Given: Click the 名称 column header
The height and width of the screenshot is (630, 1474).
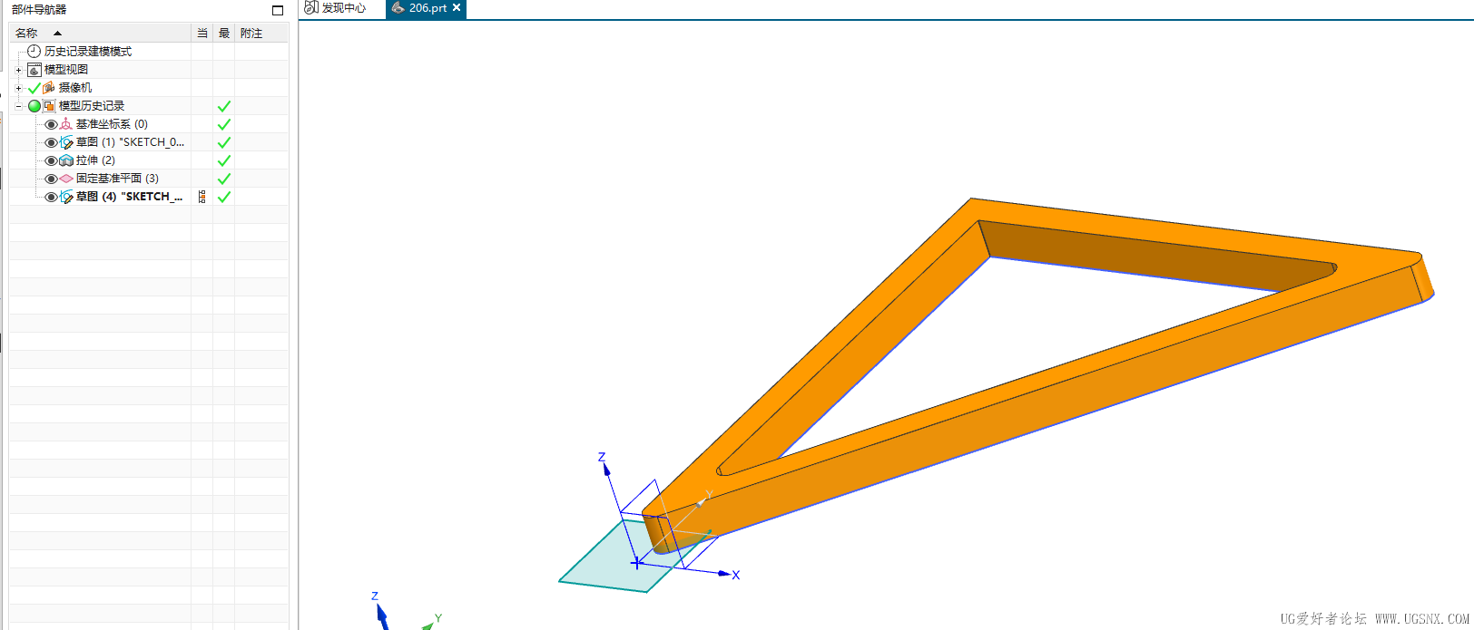Looking at the screenshot, I should coord(100,34).
